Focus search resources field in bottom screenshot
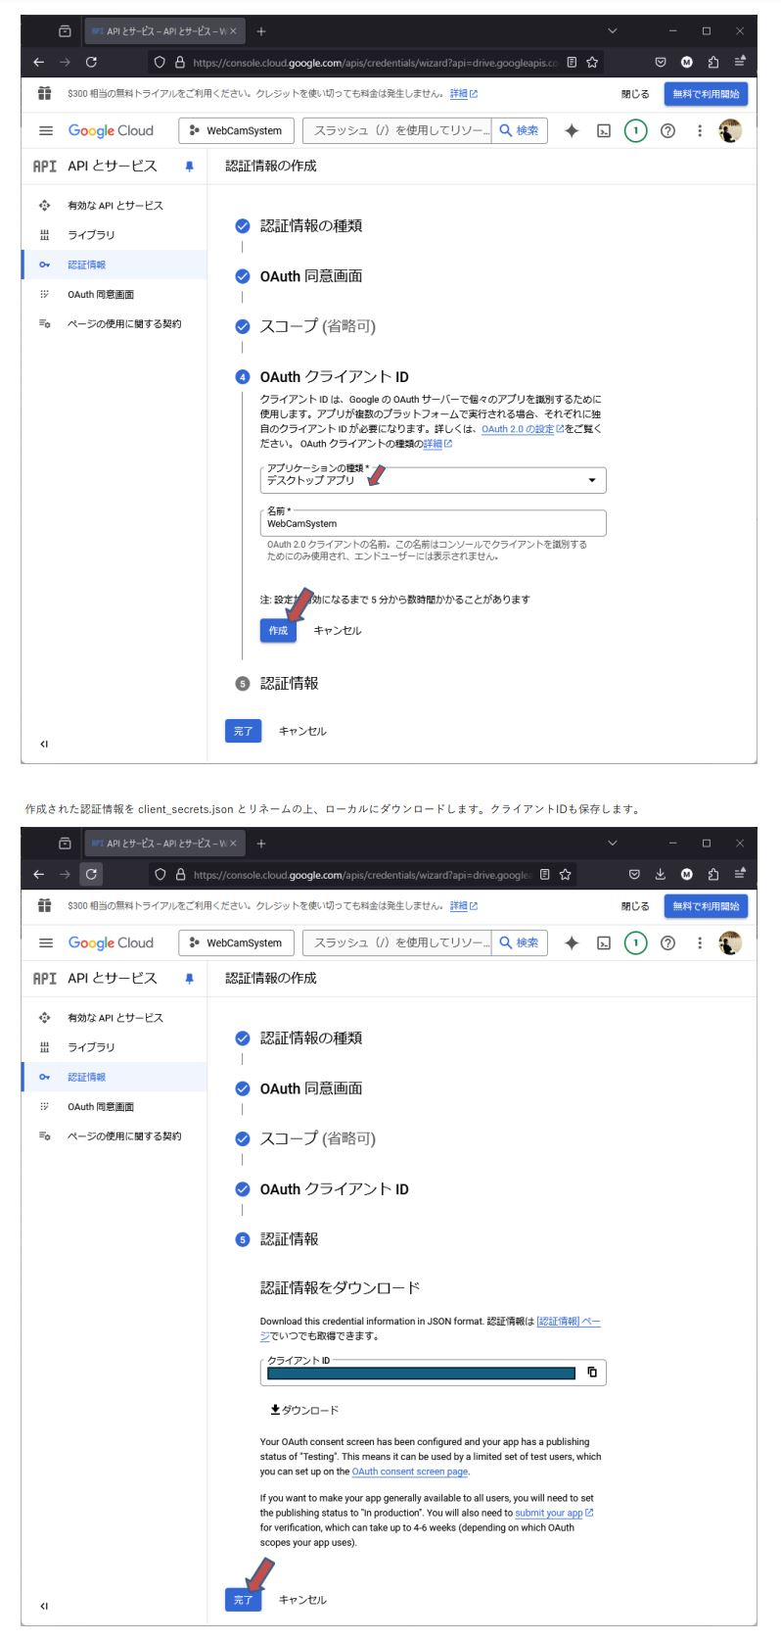Image resolution: width=781 pixels, height=1641 pixels. (x=397, y=942)
